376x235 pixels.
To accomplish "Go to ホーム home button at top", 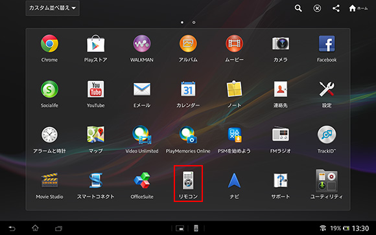I will point(358,8).
